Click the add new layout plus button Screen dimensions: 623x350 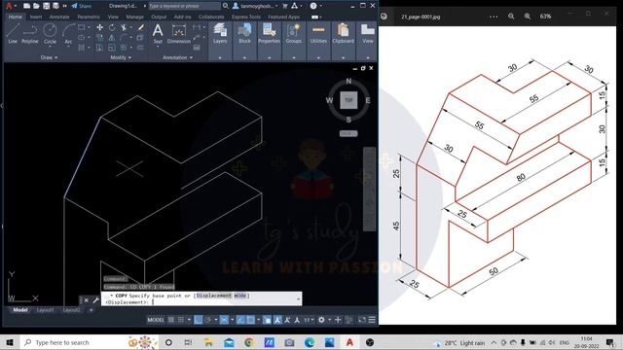tap(91, 310)
